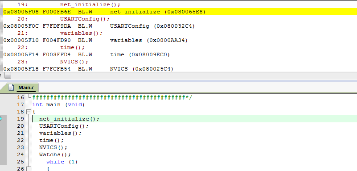Image resolution: width=357 pixels, height=171 pixels.
Task: Click source comment '23: NVICS();' in disassembly
Action: click(53, 62)
